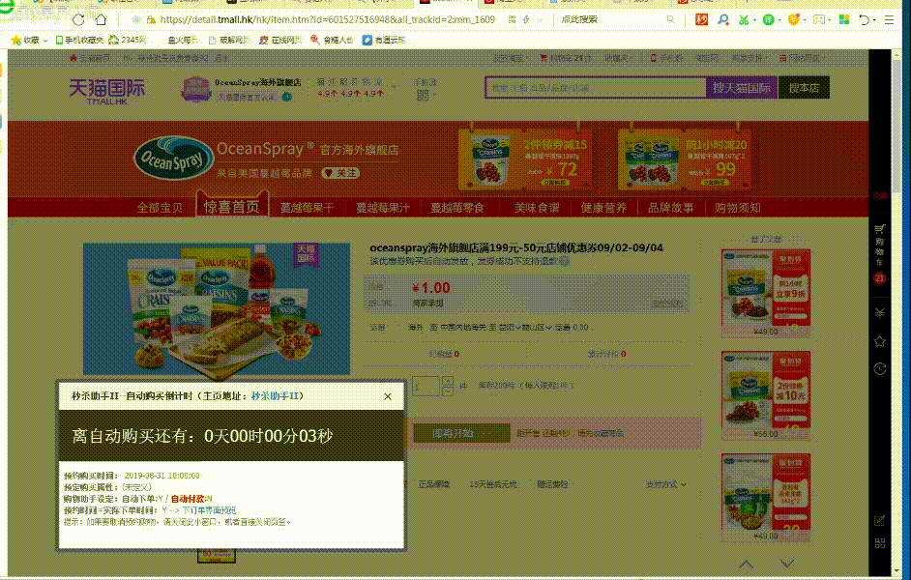Click the 即将开始 purchase button
The width and height of the screenshot is (911, 580).
(461, 433)
